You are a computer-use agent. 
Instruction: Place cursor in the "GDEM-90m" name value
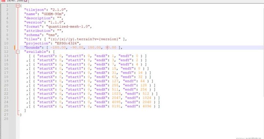point(52,14)
